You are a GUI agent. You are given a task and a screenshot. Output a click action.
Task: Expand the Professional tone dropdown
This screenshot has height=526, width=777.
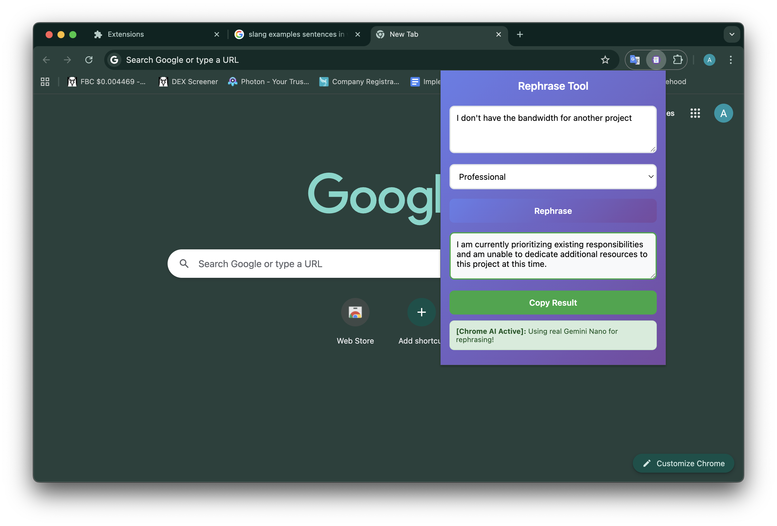553,177
